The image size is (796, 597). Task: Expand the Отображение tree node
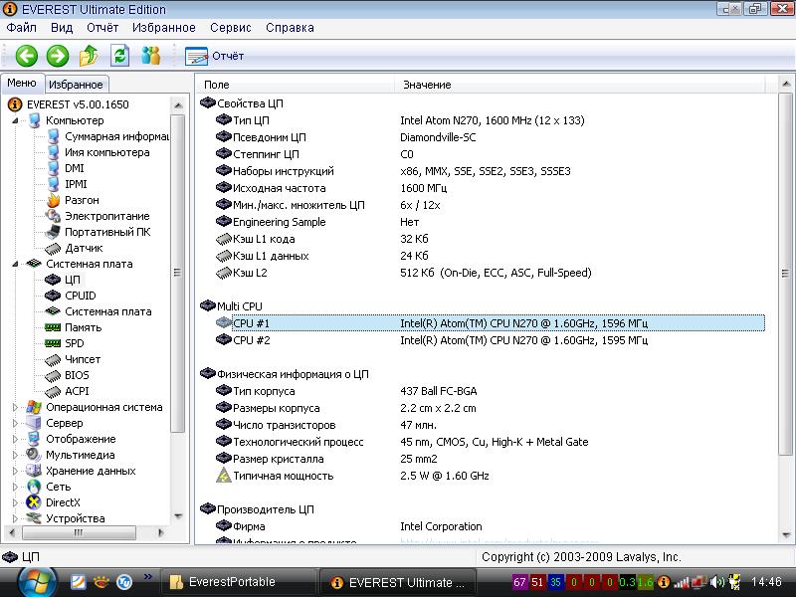click(x=15, y=439)
